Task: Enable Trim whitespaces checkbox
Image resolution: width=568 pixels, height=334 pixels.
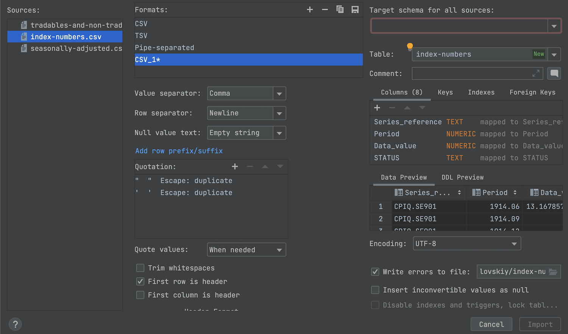Action: pyautogui.click(x=140, y=268)
